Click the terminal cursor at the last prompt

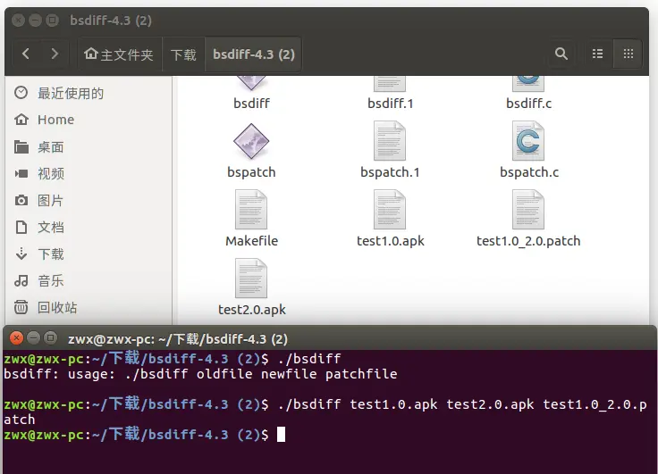point(281,434)
